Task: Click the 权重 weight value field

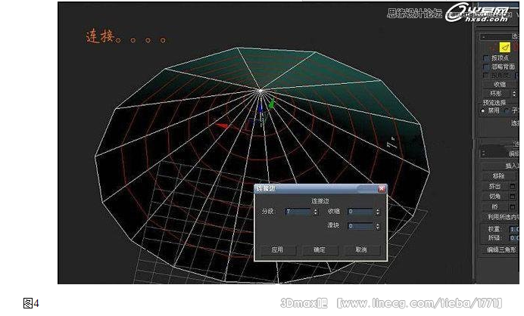Action: (x=514, y=229)
